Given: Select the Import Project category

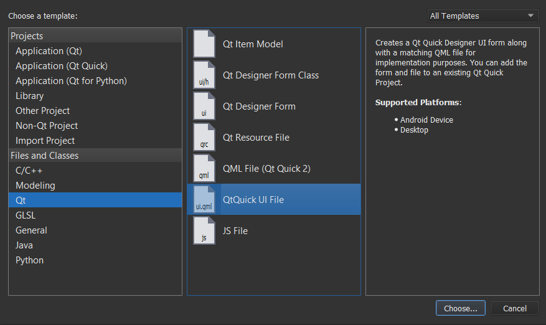Looking at the screenshot, I should (x=45, y=141).
